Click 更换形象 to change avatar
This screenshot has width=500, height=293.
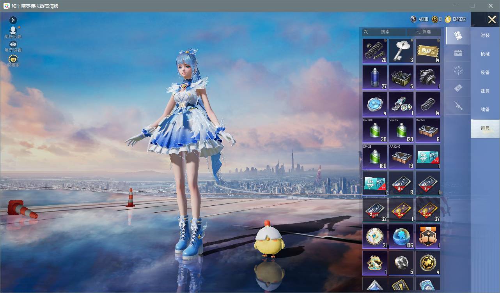13,33
